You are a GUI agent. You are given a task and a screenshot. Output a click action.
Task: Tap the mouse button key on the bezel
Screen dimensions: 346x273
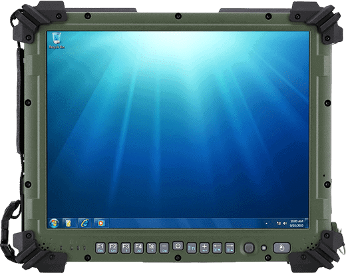pyautogui.click(x=281, y=248)
